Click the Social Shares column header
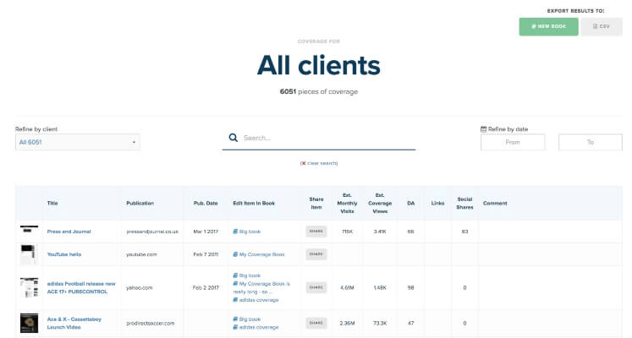632x338 pixels. pyautogui.click(x=464, y=203)
